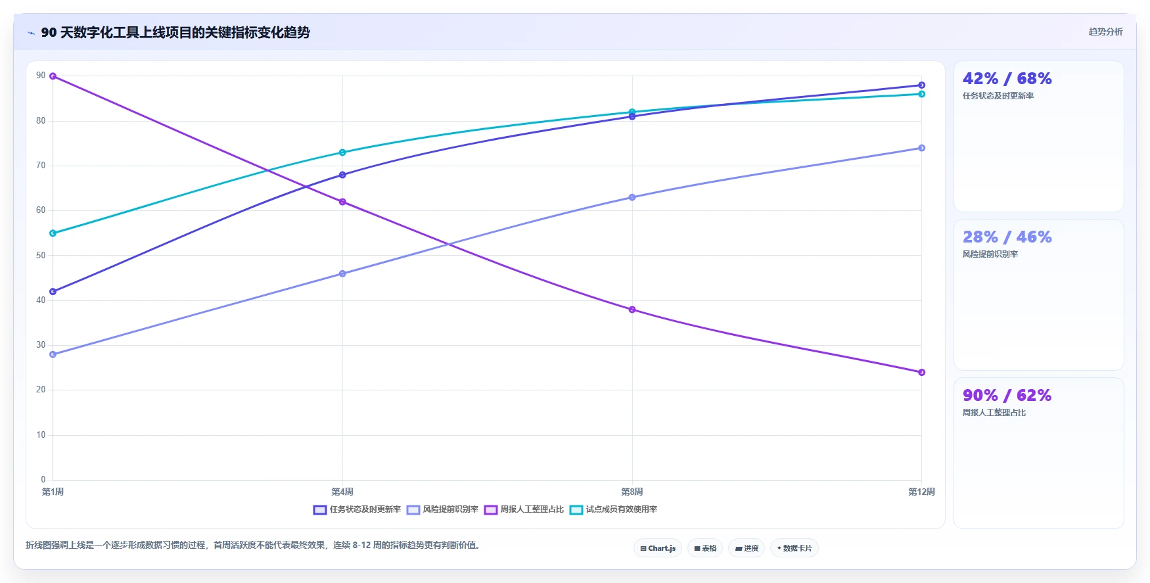Viewport: 1150px width, 583px height.
Task: Toggle 风险提前识别率 legend series
Action: pos(442,509)
